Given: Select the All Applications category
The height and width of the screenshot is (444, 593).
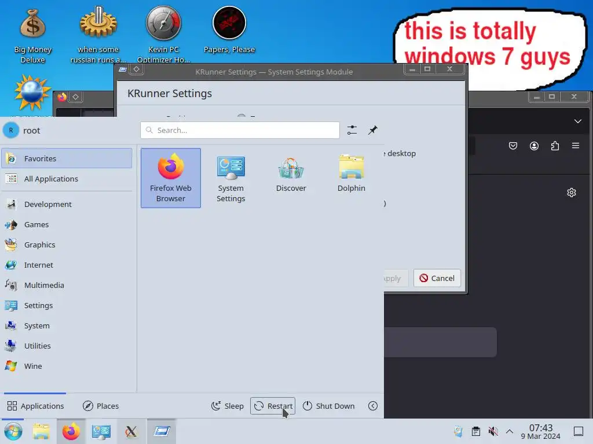Looking at the screenshot, I should click(x=67, y=179).
